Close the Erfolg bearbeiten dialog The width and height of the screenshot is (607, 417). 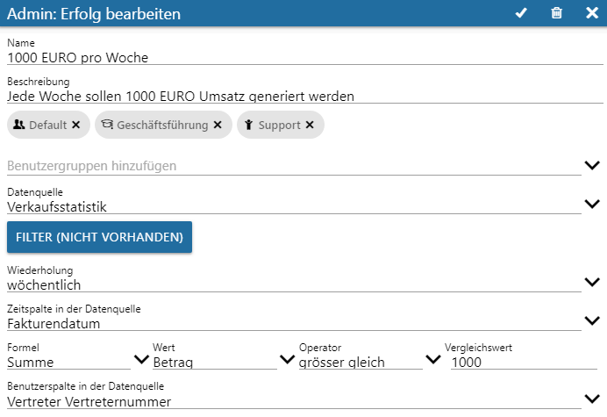coord(592,13)
